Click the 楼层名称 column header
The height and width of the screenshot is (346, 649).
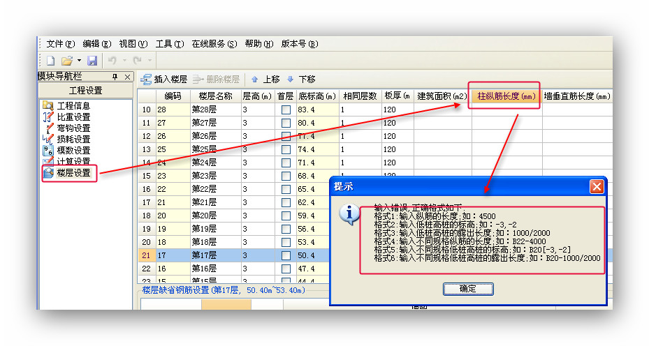[x=216, y=96]
